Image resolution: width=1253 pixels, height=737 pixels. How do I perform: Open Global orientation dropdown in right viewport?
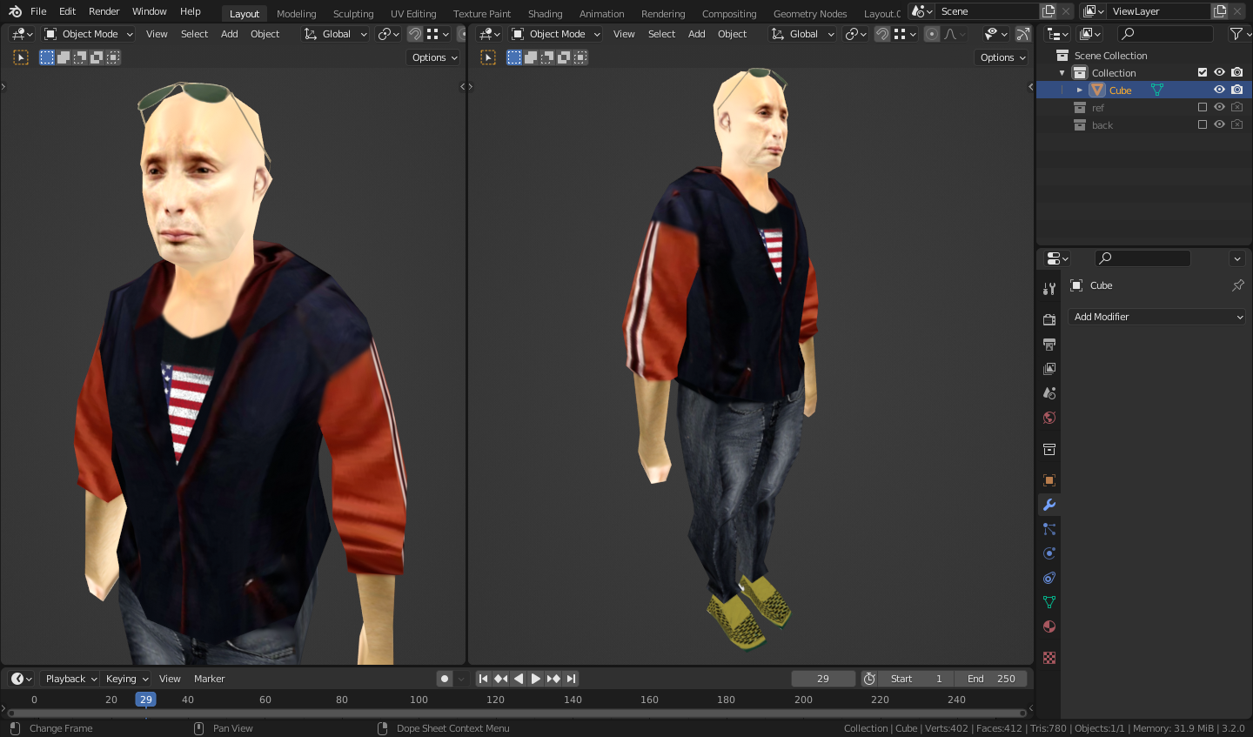click(x=803, y=34)
